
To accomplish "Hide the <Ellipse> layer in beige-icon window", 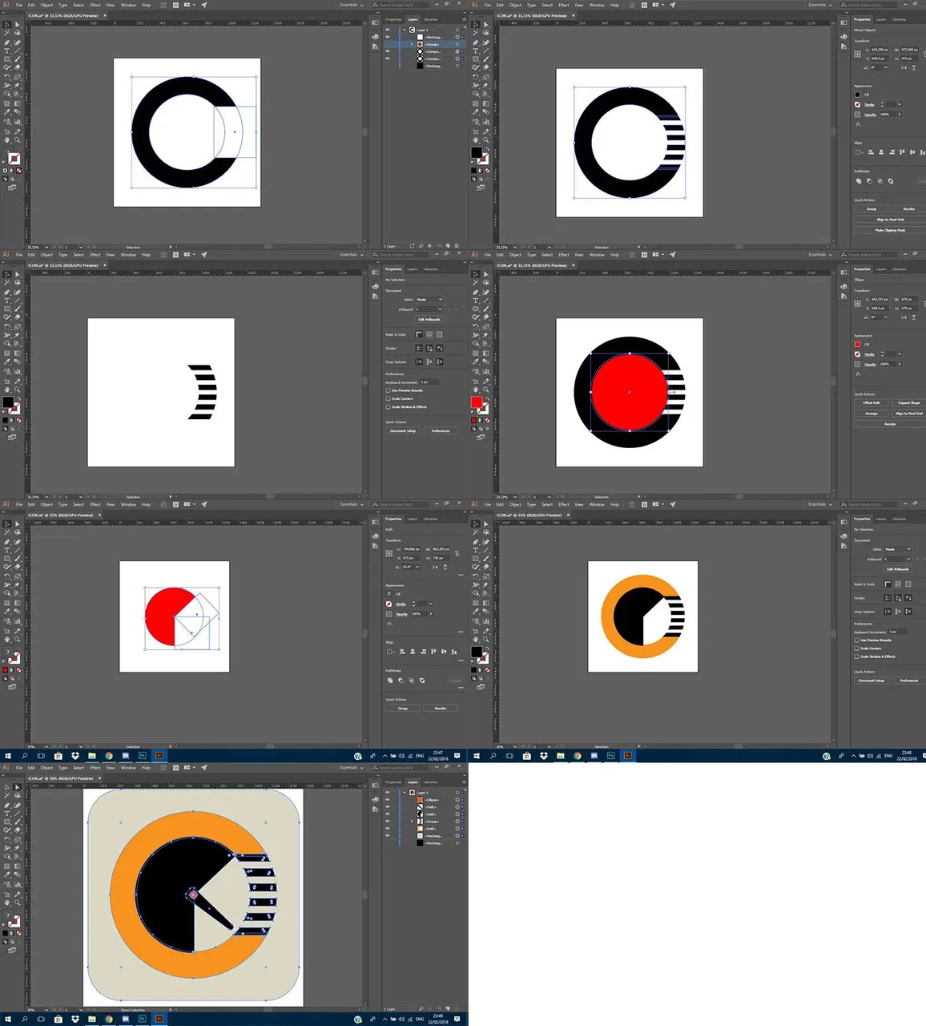I will (388, 800).
